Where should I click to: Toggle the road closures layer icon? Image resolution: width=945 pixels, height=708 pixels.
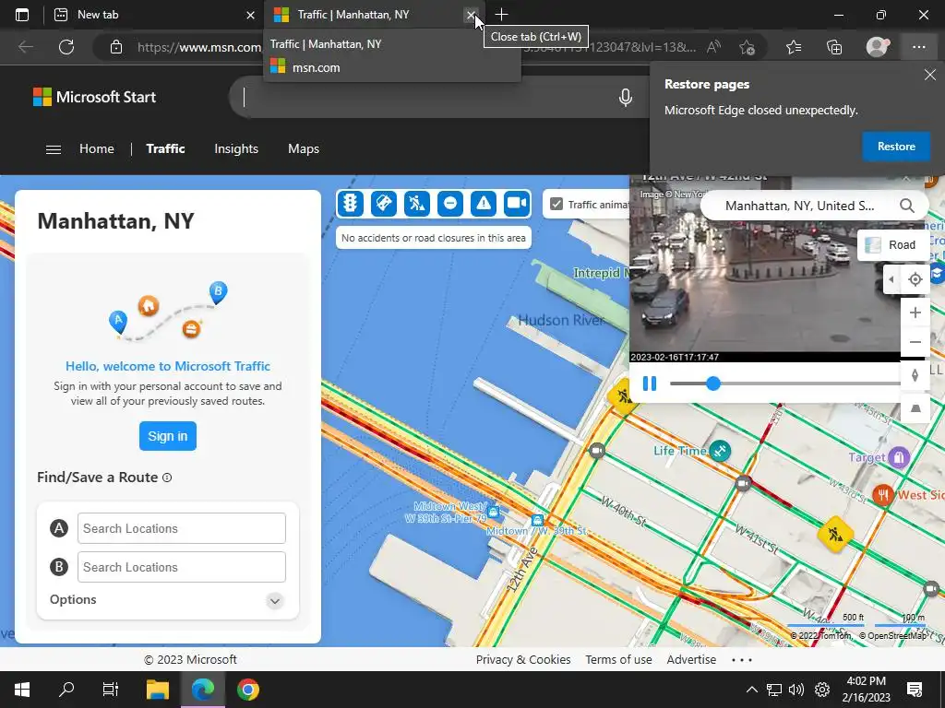tap(449, 204)
